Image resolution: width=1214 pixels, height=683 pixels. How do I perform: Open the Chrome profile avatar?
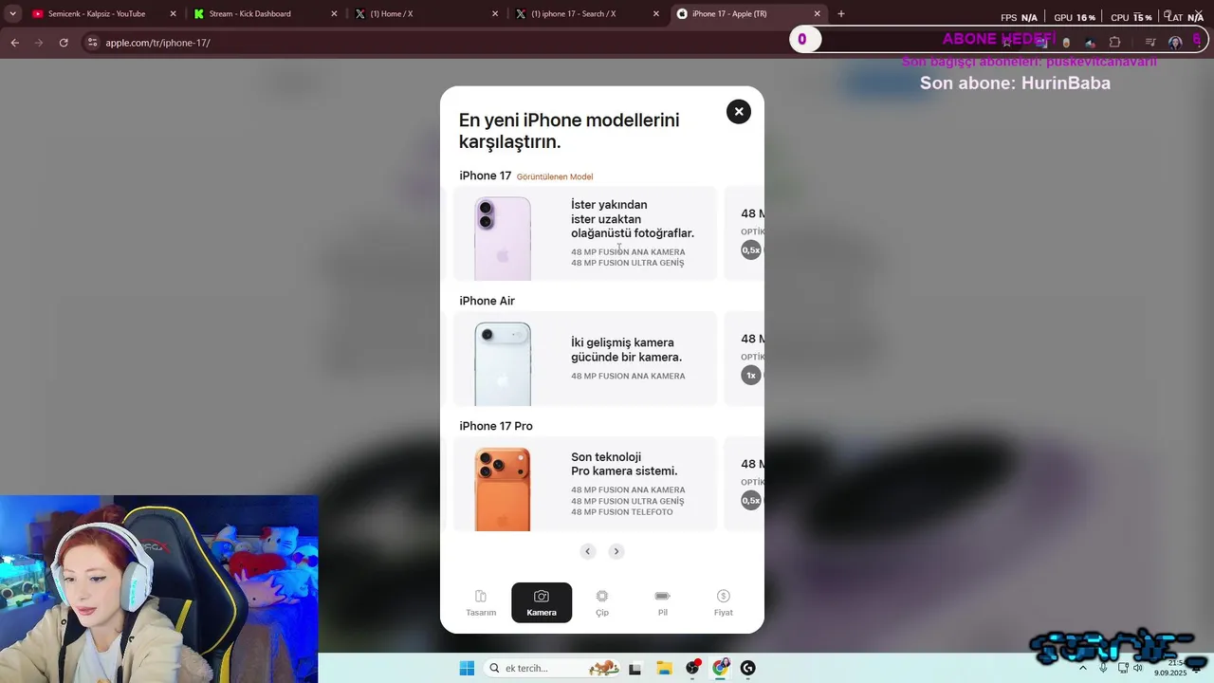point(1175,43)
